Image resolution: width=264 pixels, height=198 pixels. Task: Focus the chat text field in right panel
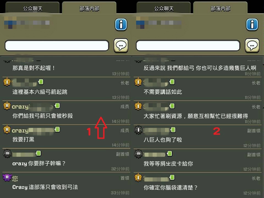point(188,45)
